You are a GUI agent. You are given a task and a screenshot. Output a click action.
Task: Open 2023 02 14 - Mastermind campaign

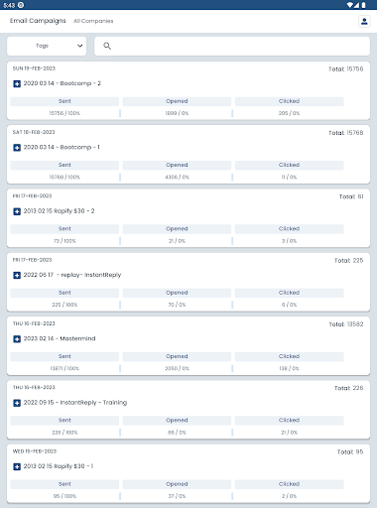(60, 338)
